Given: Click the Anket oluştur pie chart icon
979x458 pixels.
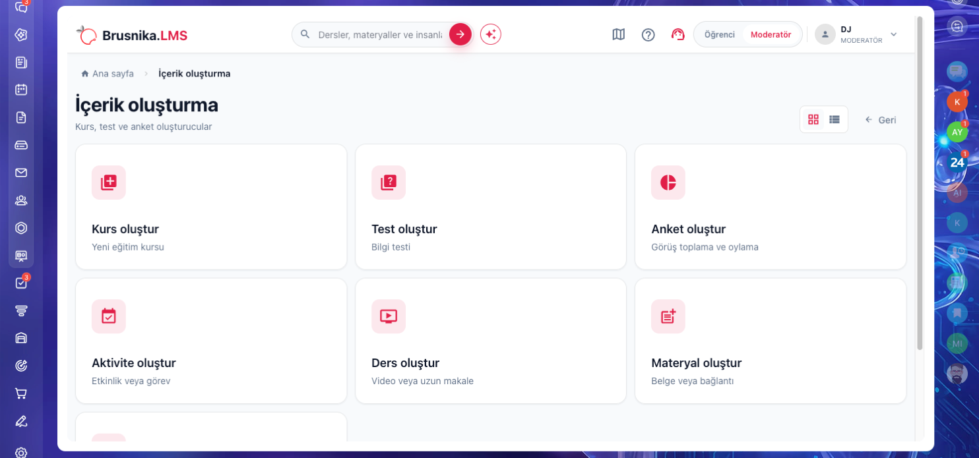Looking at the screenshot, I should coord(668,183).
